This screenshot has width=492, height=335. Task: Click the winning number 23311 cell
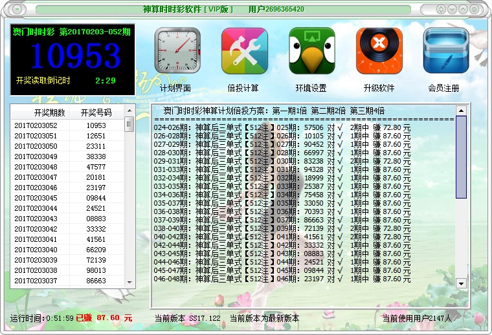(96, 146)
